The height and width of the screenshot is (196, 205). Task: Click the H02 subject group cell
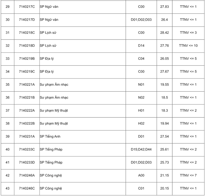(x=141, y=123)
